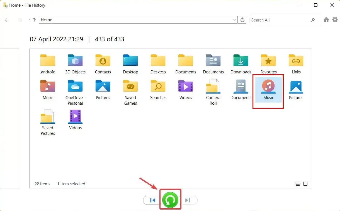Click inside the Search All box
The height and width of the screenshot is (211, 340).
[279, 20]
